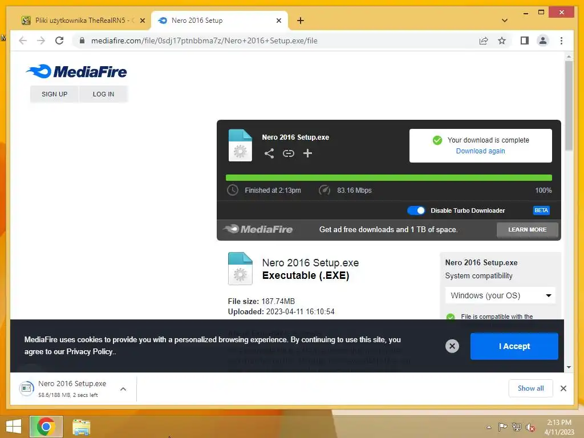
Task: Click the page scrollbar down arrow
Action: pyautogui.click(x=569, y=367)
